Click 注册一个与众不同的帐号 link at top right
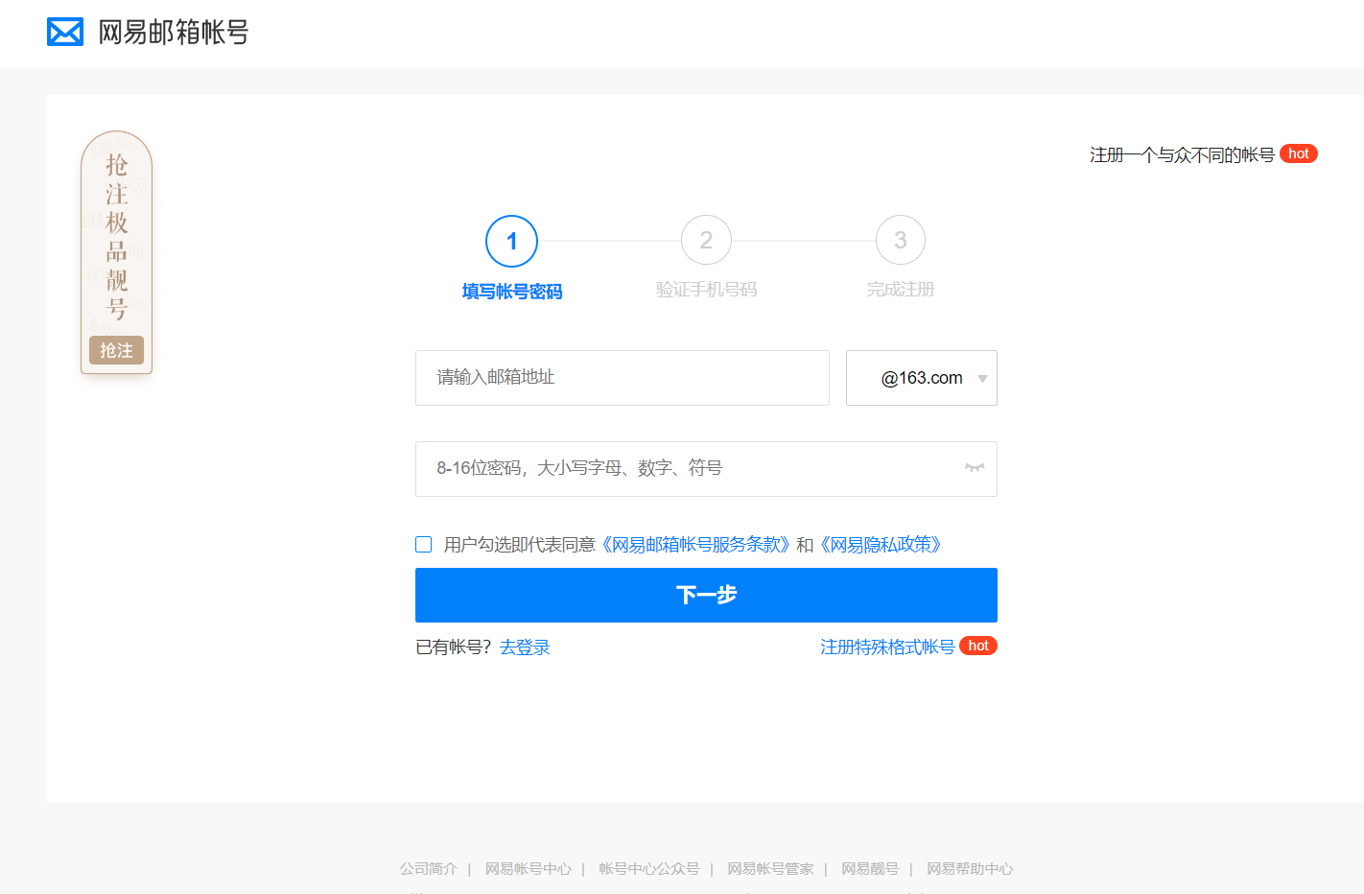The image size is (1364, 894). (x=1182, y=154)
